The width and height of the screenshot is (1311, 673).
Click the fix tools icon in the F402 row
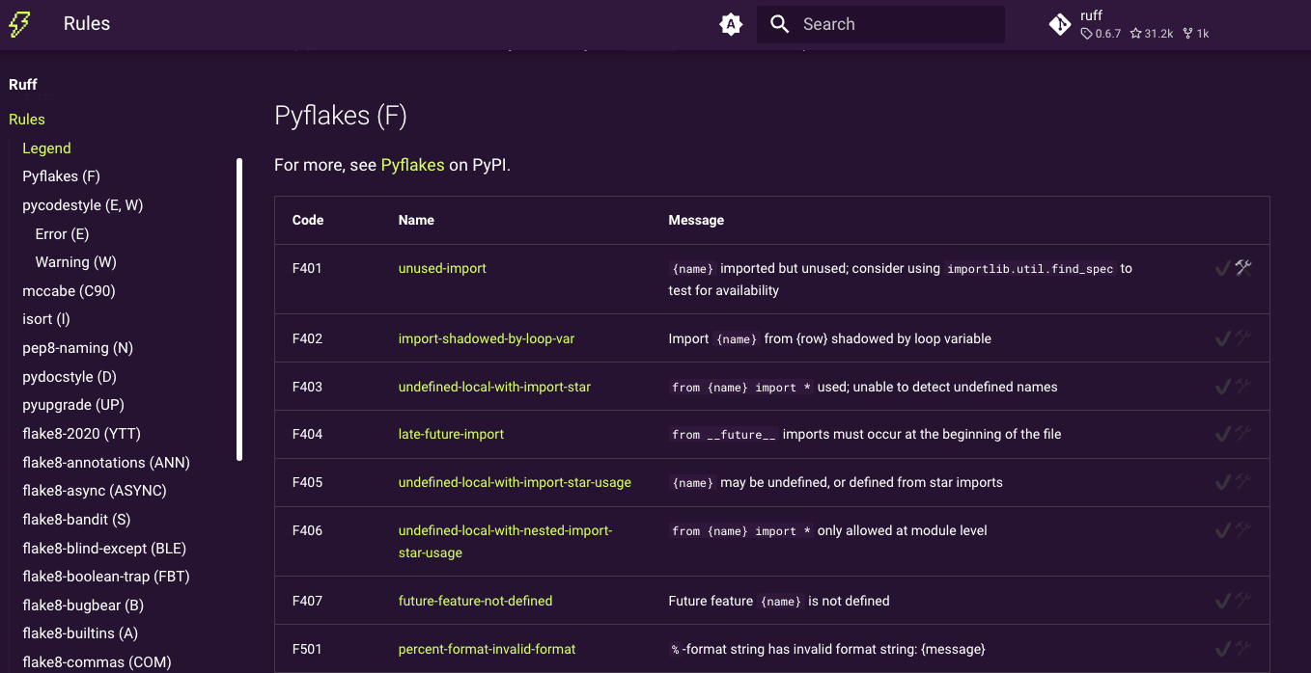pos(1243,338)
